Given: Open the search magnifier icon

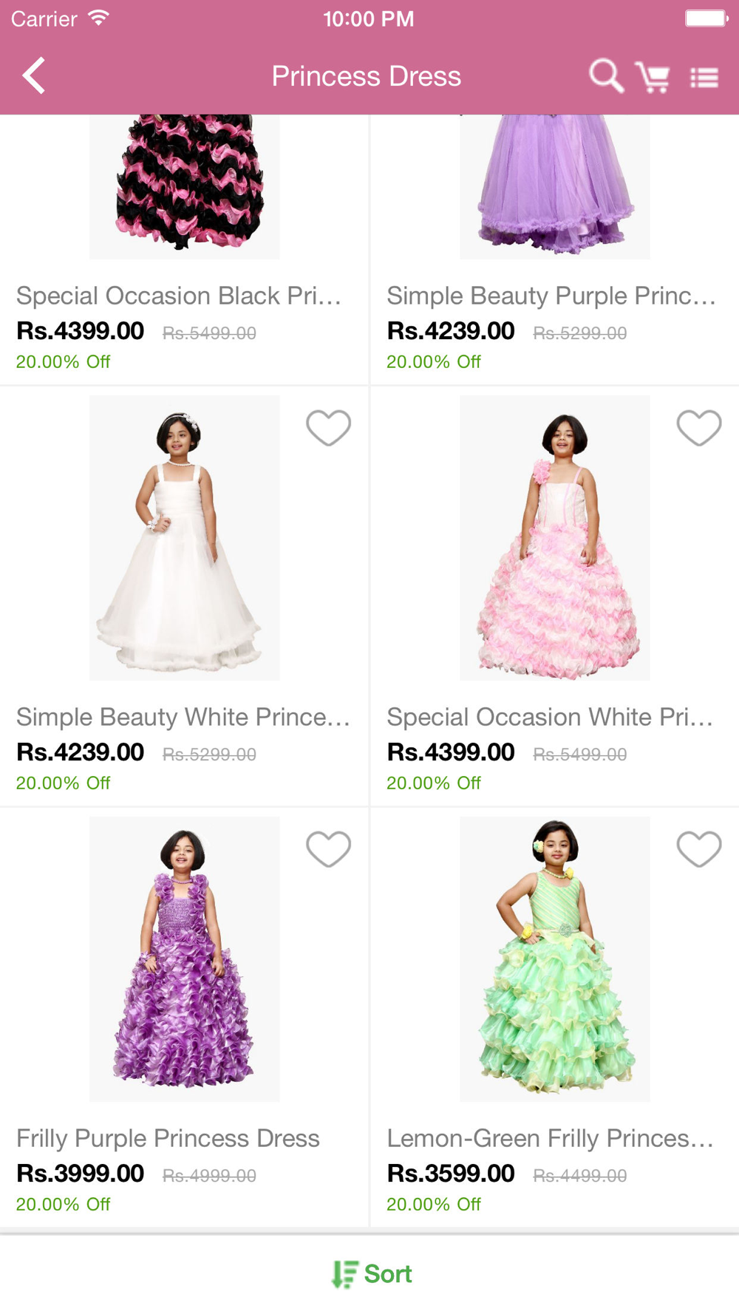Looking at the screenshot, I should (x=606, y=75).
